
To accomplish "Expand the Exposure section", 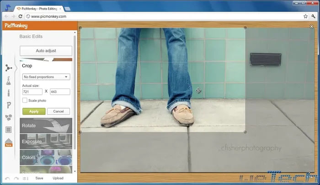I will tap(46, 141).
